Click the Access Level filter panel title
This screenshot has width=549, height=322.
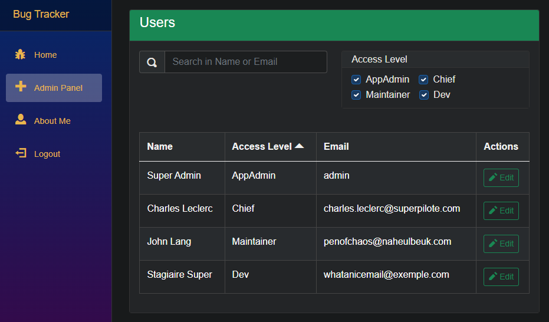[x=379, y=59]
